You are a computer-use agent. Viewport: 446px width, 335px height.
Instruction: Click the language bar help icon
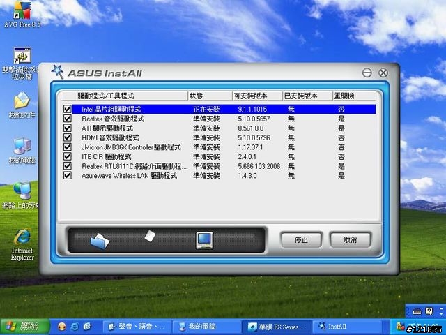click(x=429, y=311)
